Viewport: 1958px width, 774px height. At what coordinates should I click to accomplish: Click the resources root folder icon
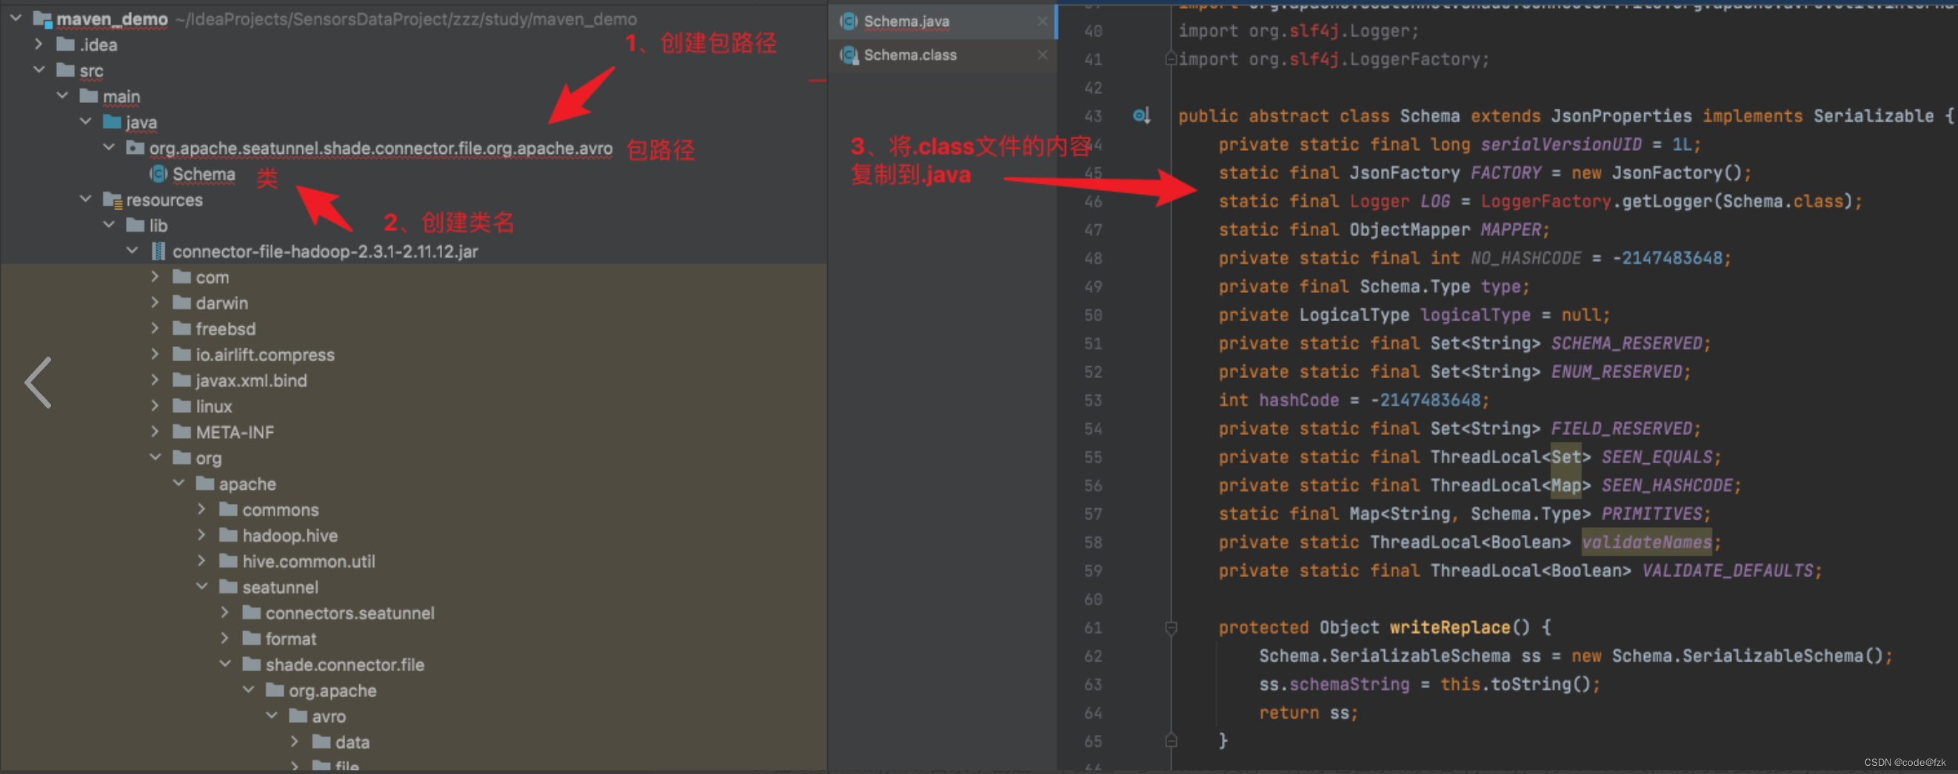(x=113, y=200)
